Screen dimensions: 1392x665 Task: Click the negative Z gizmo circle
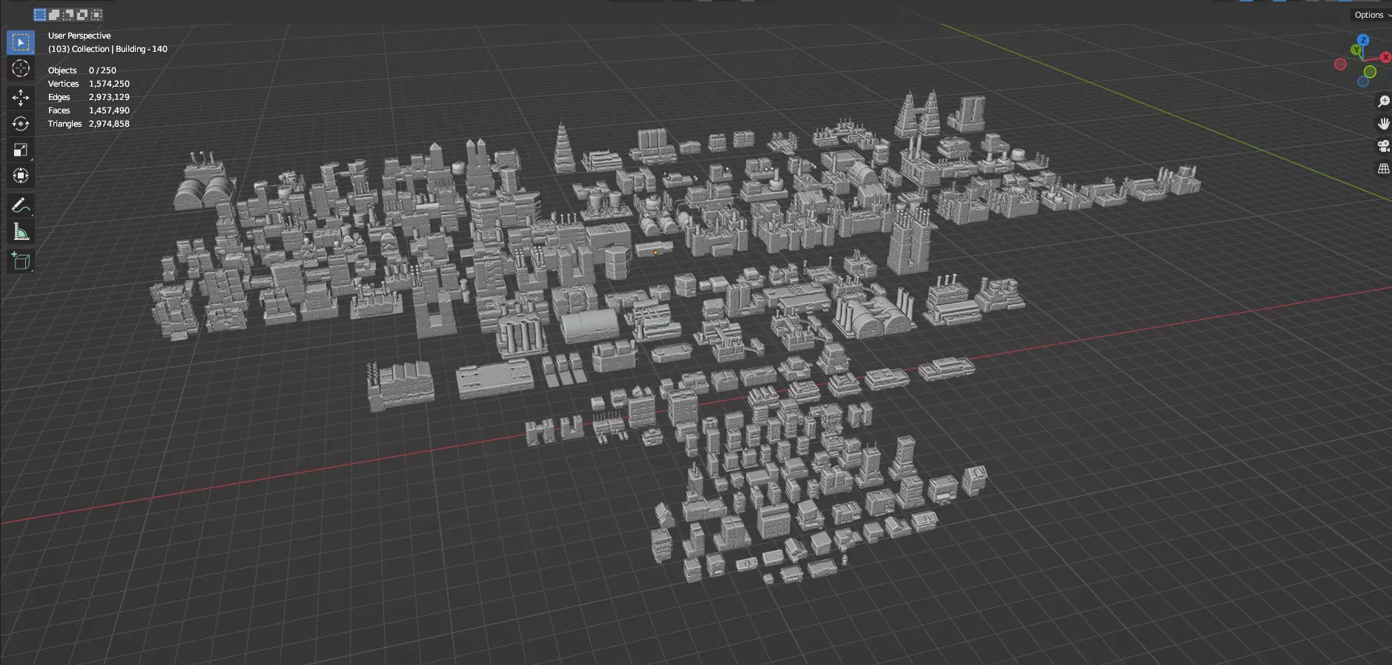click(1363, 81)
